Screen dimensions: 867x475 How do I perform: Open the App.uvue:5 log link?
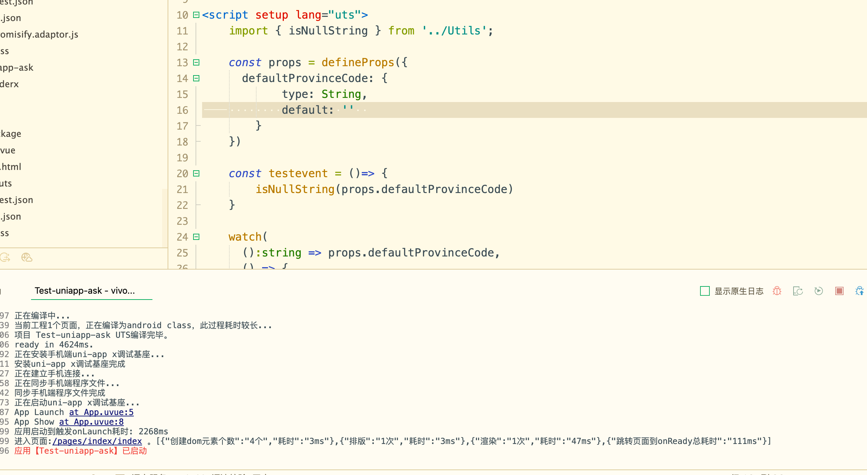click(x=101, y=412)
